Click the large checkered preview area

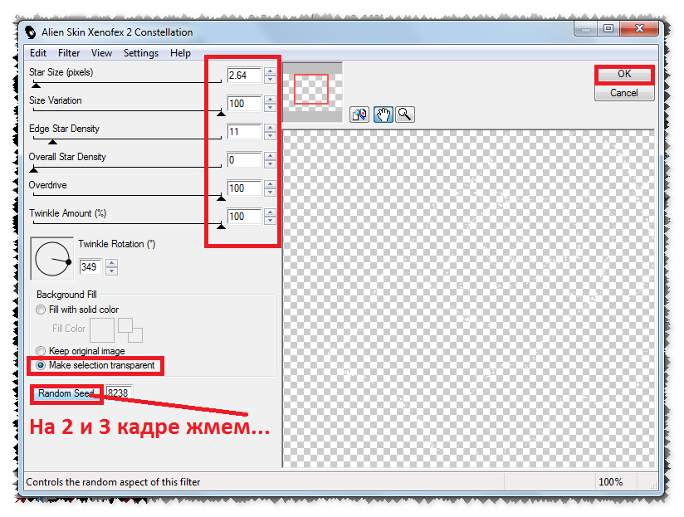468,299
